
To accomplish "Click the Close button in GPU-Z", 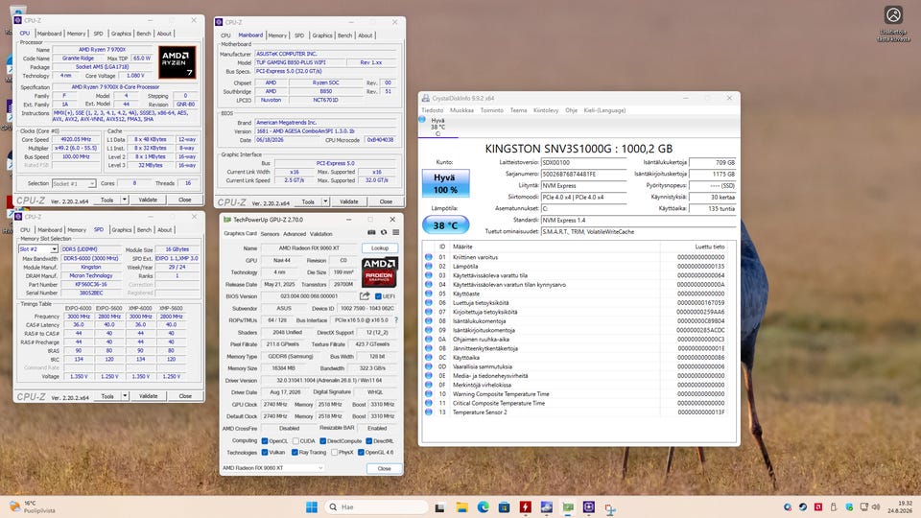I will 384,468.
